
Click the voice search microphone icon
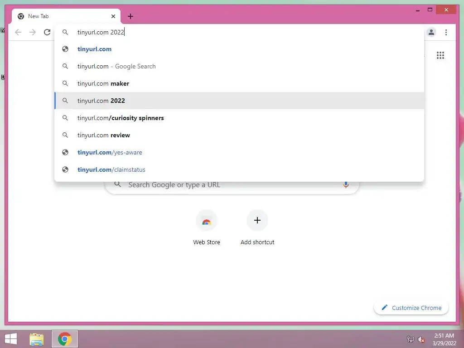point(346,185)
